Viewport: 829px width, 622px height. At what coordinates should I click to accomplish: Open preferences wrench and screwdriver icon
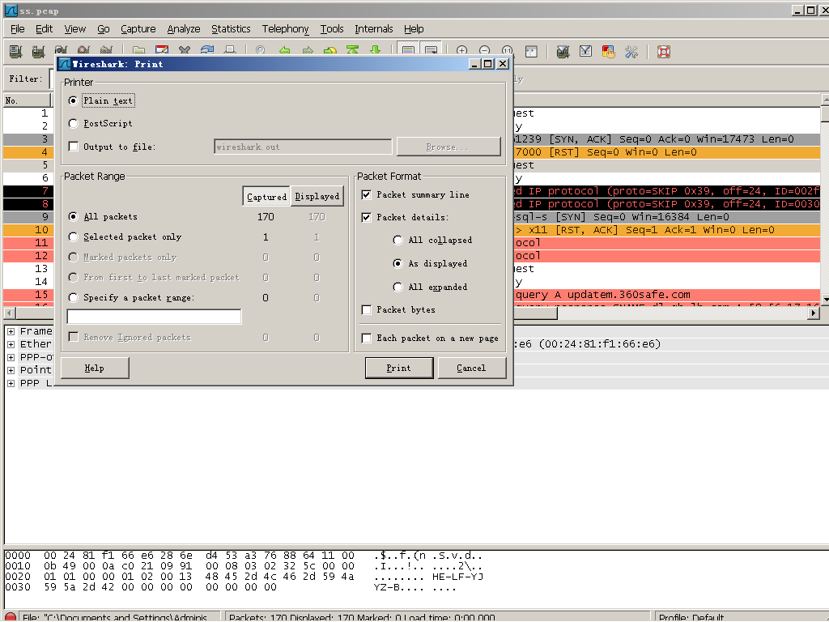click(x=631, y=51)
